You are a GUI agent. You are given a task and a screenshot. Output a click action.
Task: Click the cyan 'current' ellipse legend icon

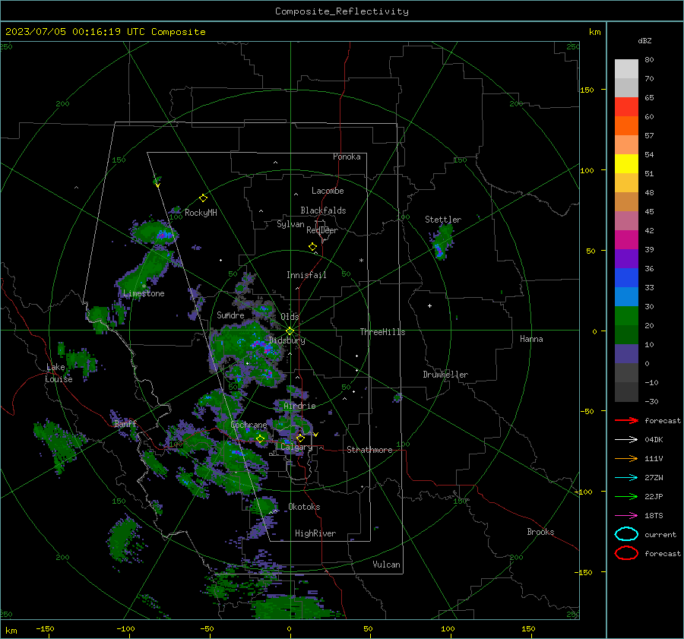(x=626, y=534)
